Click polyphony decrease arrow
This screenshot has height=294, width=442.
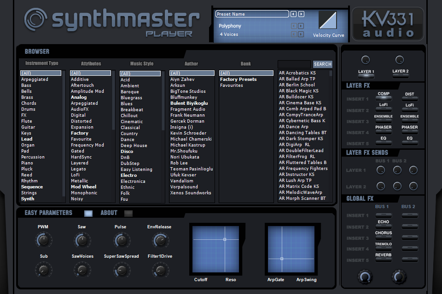tap(294, 26)
